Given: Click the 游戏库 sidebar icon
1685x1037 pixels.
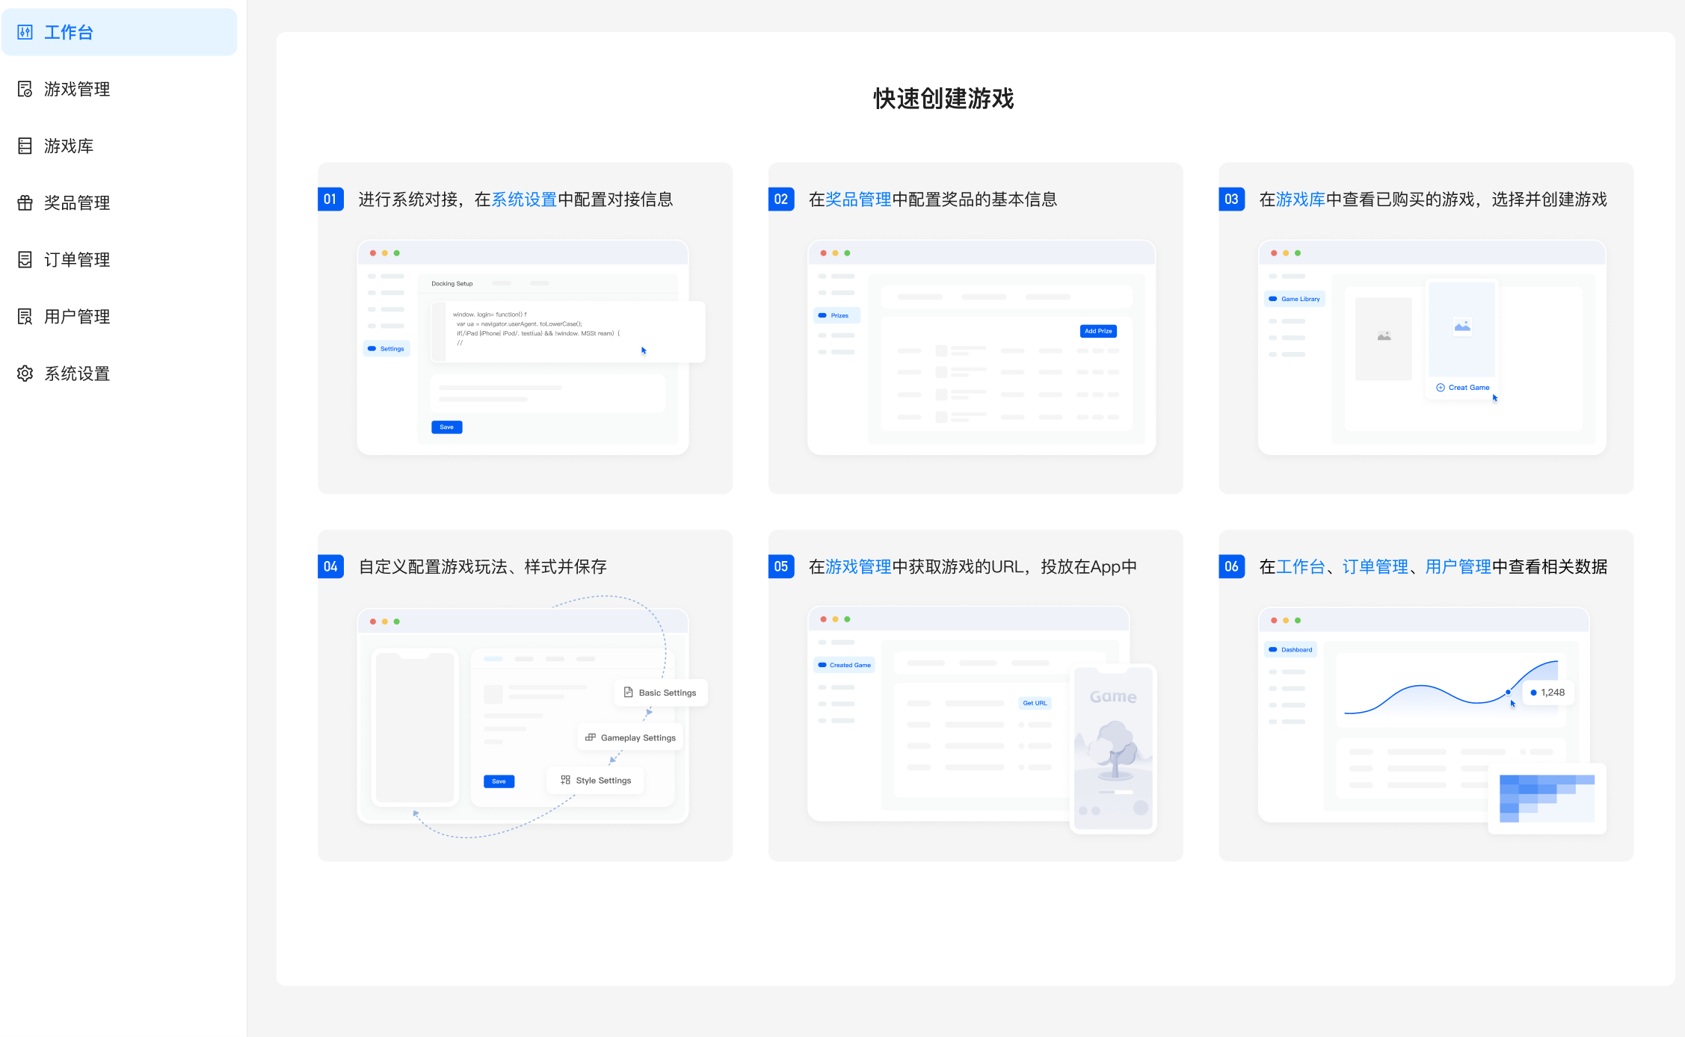Looking at the screenshot, I should [25, 146].
